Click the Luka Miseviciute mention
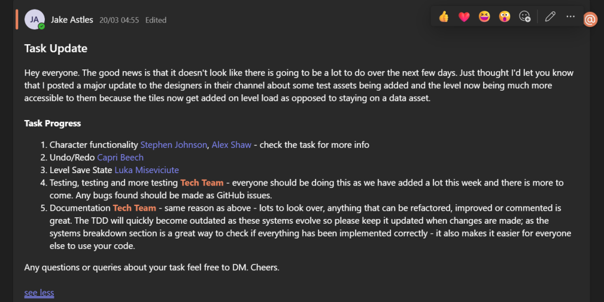This screenshot has width=604, height=302. 147,170
